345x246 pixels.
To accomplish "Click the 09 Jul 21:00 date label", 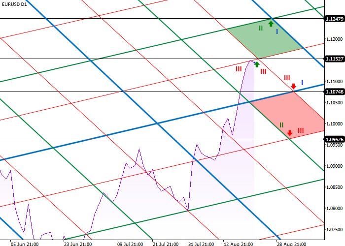I will click(x=130, y=244).
